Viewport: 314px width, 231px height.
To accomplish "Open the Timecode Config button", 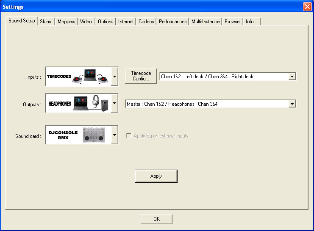I will (141, 76).
